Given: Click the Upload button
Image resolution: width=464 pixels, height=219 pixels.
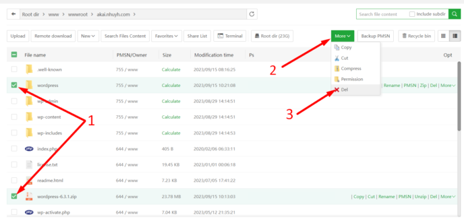Looking at the screenshot, I should pos(18,36).
